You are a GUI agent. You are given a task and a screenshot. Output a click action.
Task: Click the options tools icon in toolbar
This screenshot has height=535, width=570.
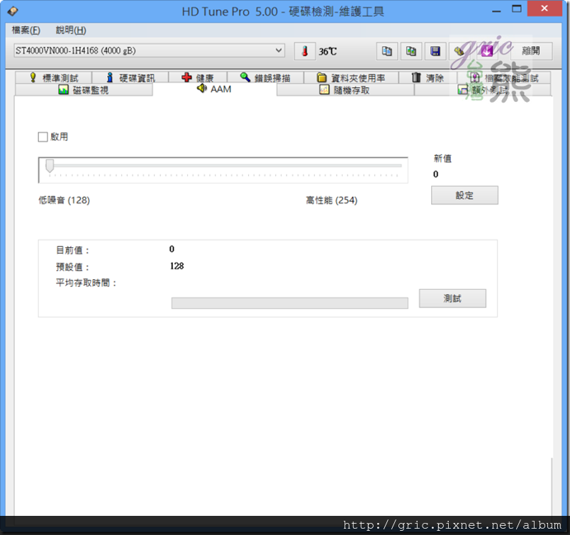click(459, 51)
